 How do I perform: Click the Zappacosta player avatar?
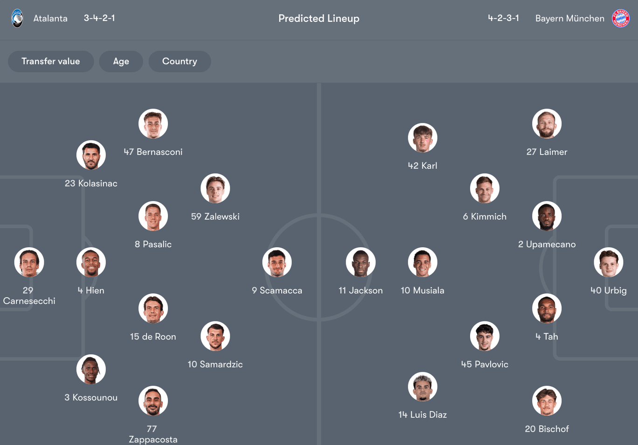(153, 401)
